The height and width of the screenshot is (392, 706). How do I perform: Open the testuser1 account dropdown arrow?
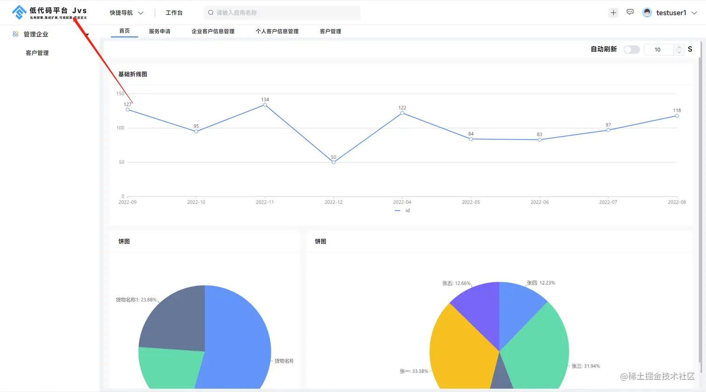point(694,13)
